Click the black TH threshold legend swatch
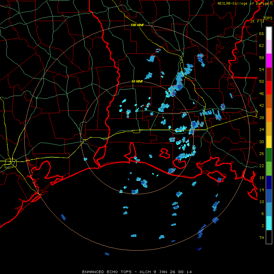274x274 pixels. click(269, 237)
